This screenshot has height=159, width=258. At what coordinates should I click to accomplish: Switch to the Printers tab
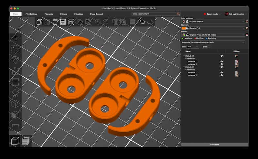(64, 14)
